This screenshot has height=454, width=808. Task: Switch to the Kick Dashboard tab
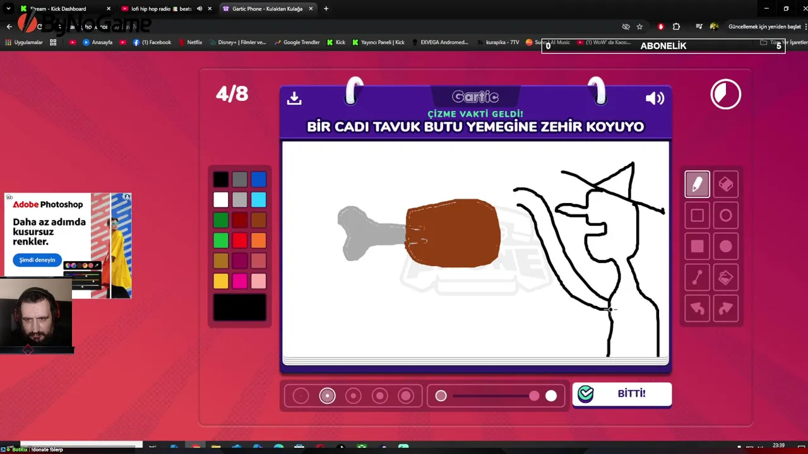tap(66, 9)
